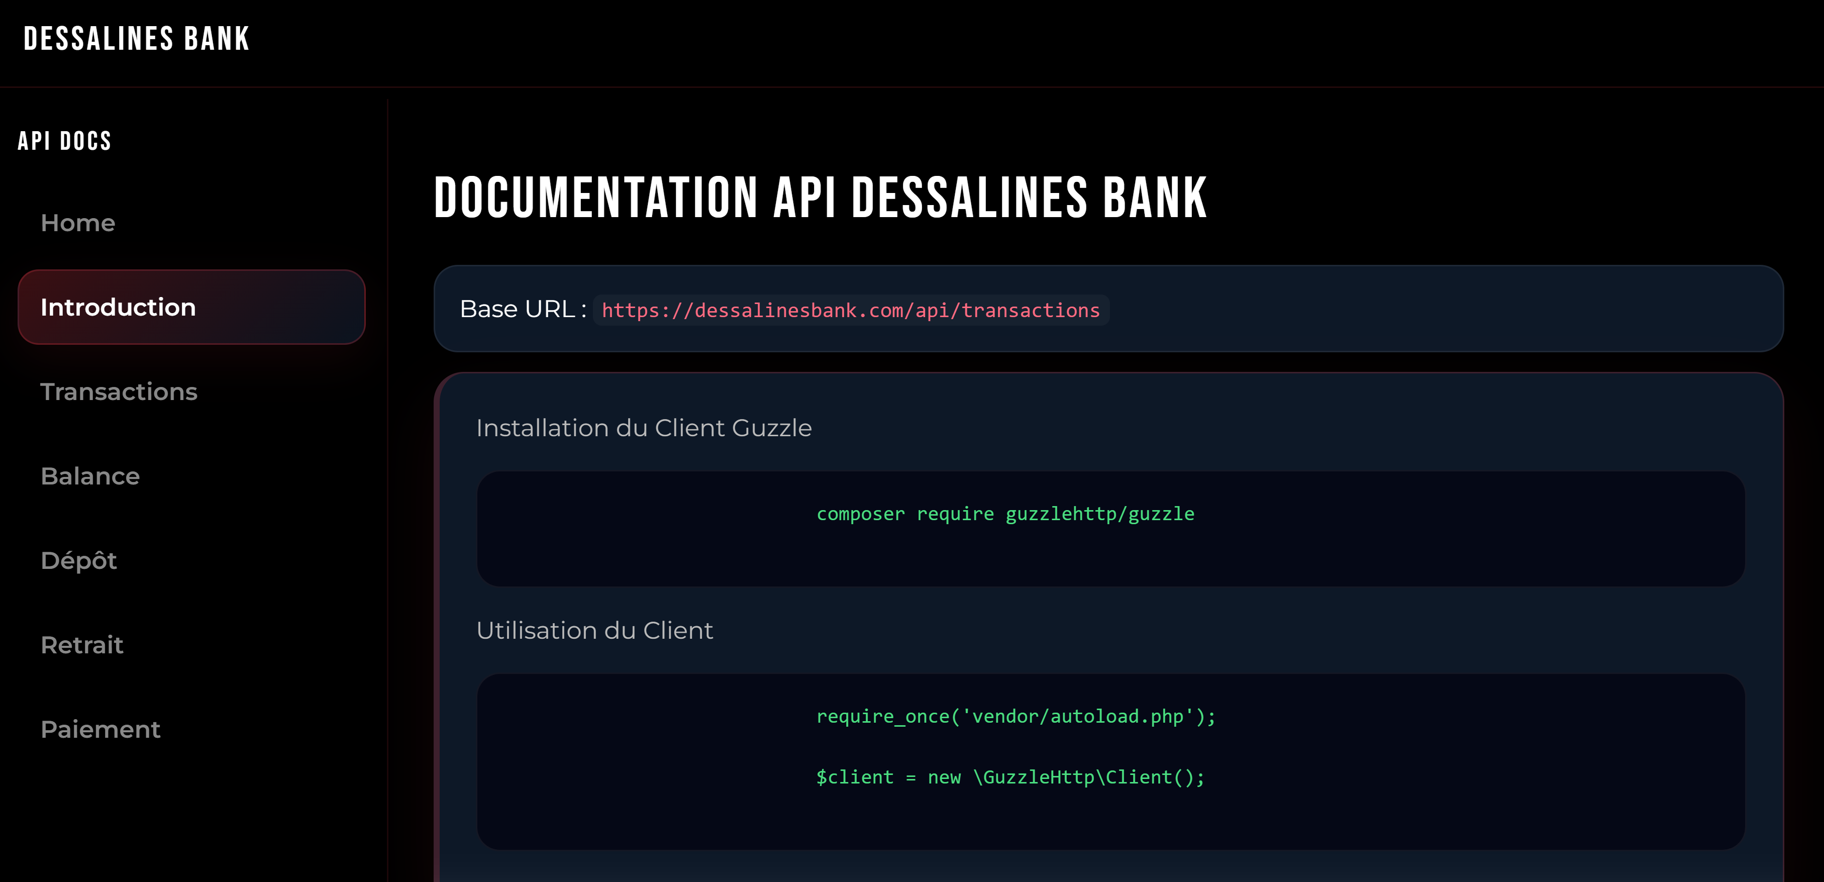Click the $client = new GuzzleHttp Client line
This screenshot has width=1824, height=882.
coord(1009,777)
